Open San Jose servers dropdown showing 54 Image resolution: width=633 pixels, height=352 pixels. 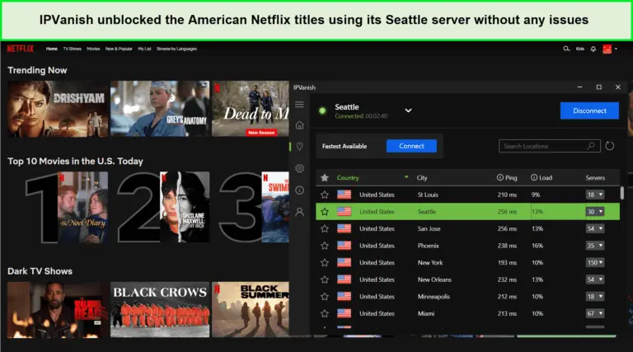(594, 228)
